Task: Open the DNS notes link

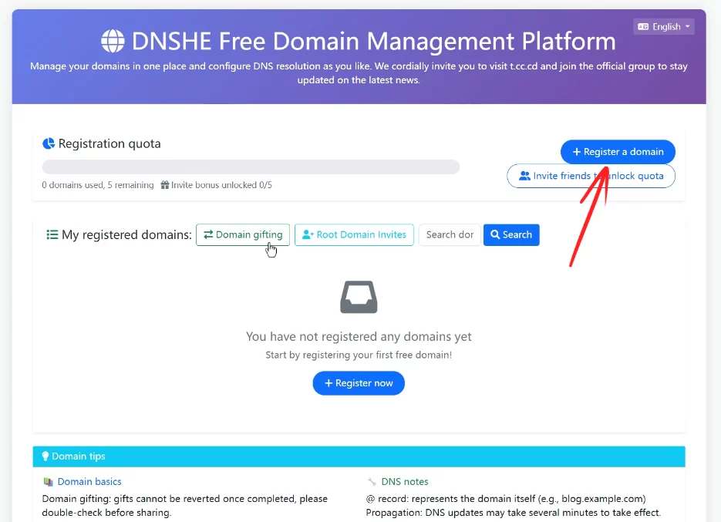Action: pos(404,481)
